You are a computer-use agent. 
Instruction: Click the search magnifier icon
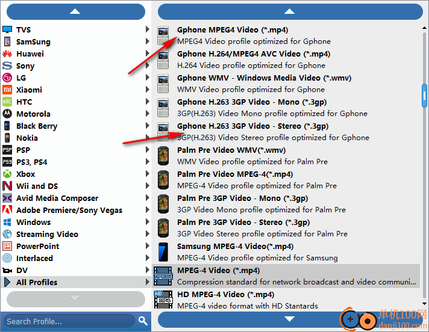click(143, 321)
